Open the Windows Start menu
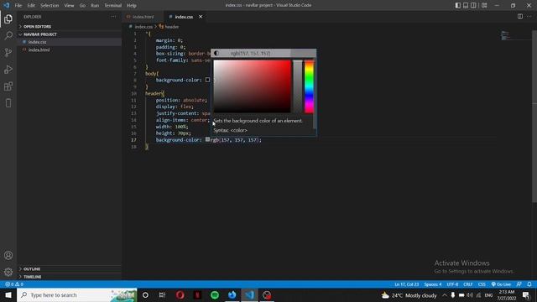 tap(8, 294)
